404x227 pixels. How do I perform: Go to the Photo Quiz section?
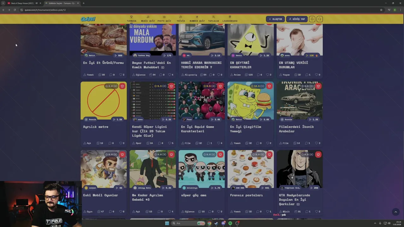click(164, 19)
